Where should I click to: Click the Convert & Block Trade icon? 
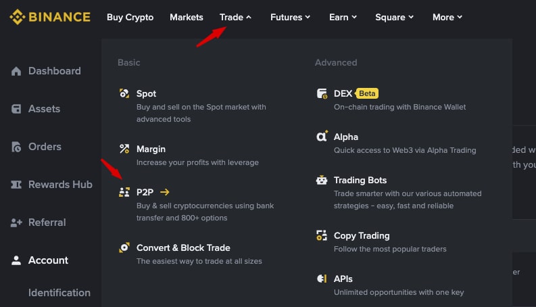pyautogui.click(x=124, y=247)
